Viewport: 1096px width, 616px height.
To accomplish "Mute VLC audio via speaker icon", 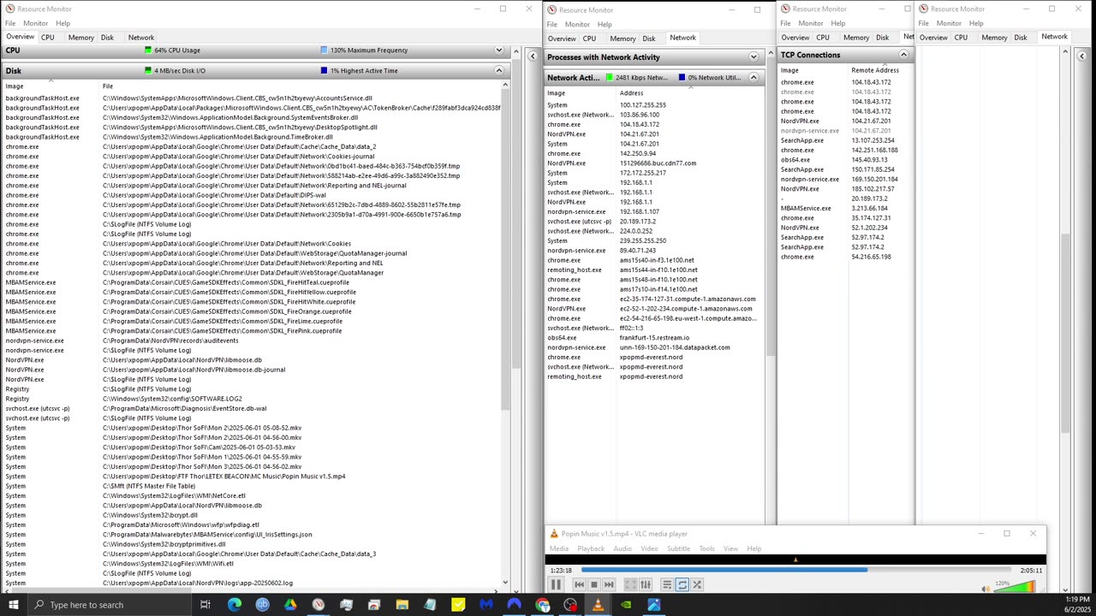I will tap(986, 589).
